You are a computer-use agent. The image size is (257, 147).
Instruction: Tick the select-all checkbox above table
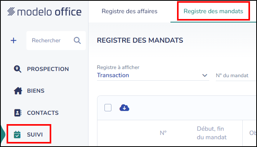108,108
